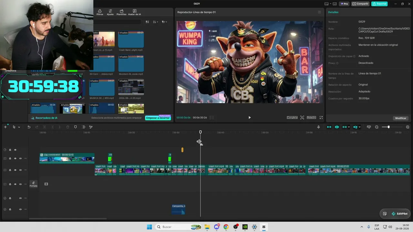Switch media view to grid layout icon
The width and height of the screenshot is (413, 232).
(x=147, y=22)
